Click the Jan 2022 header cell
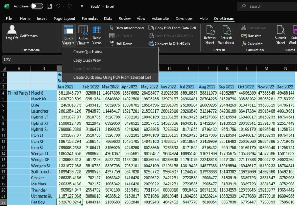The image size is (297, 206). (x=69, y=87)
